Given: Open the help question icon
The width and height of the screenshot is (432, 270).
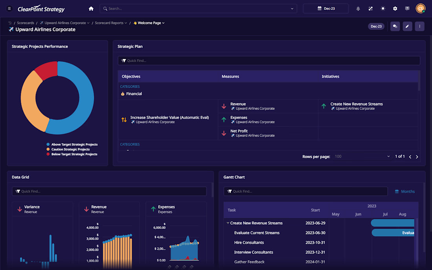Looking at the screenshot, I should (x=407, y=9).
